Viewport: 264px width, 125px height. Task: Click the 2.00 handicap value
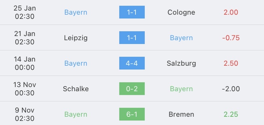pyautogui.click(x=231, y=12)
